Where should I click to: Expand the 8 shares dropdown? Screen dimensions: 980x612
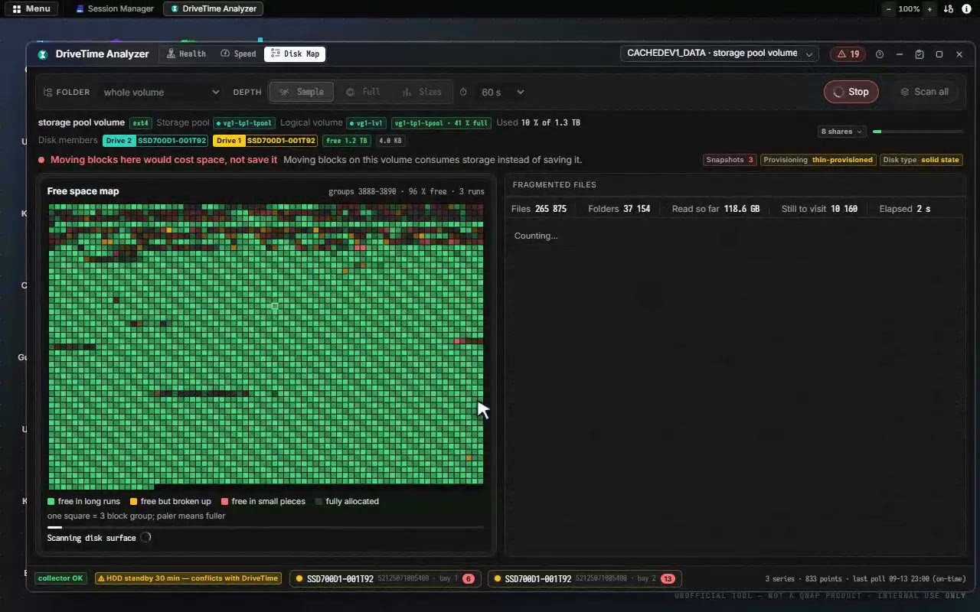[x=841, y=132]
